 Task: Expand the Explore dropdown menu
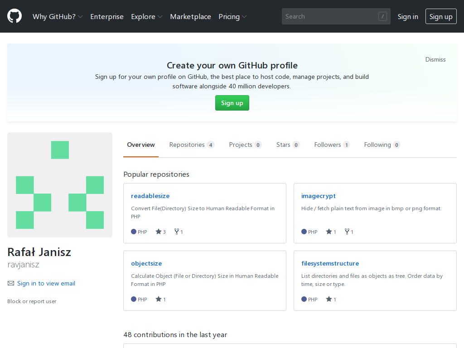[147, 17]
